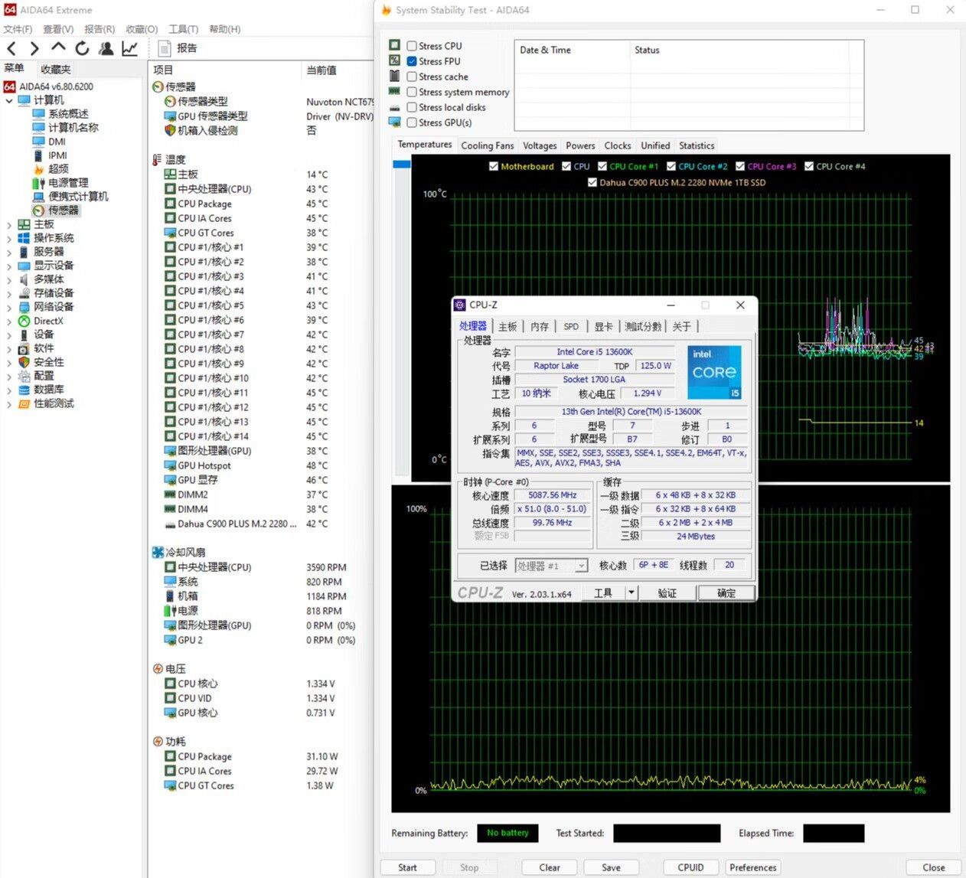Image resolution: width=966 pixels, height=878 pixels.
Task: Collapse the 计算机 tree node
Action: (x=8, y=100)
